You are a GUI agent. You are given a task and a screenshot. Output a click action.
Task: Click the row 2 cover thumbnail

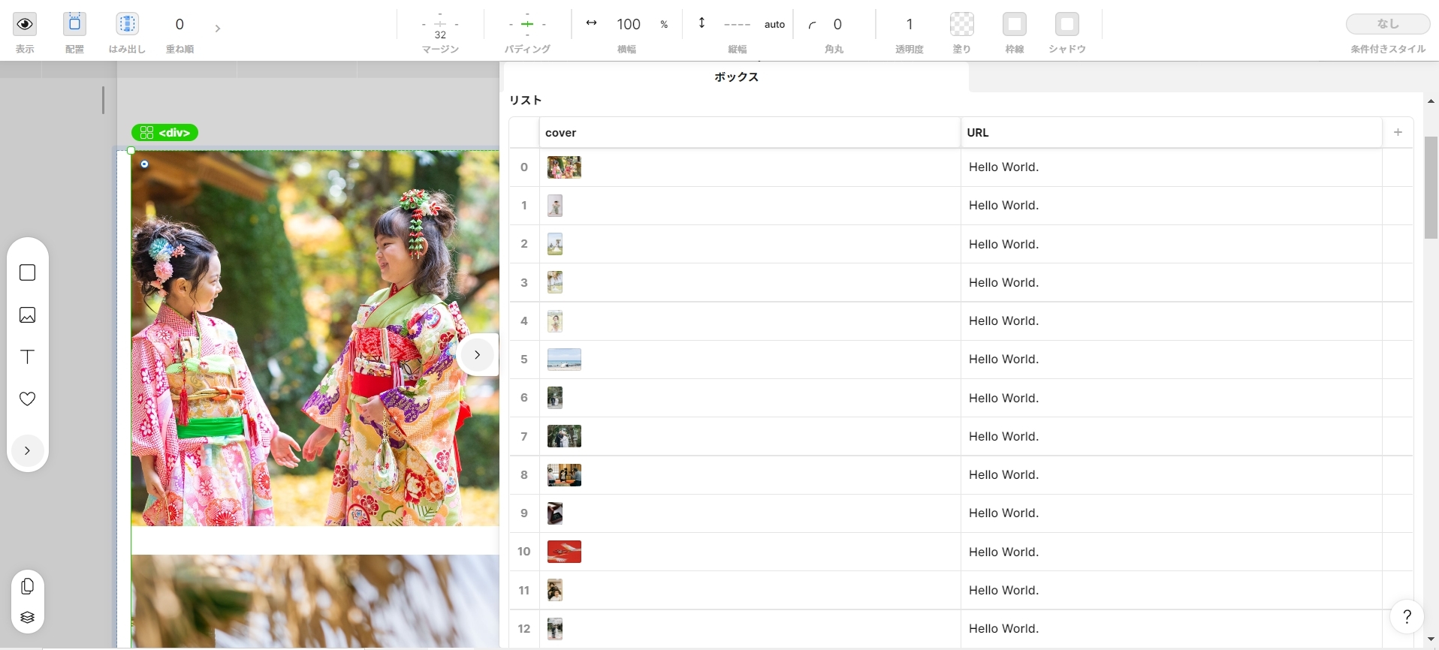tap(555, 244)
